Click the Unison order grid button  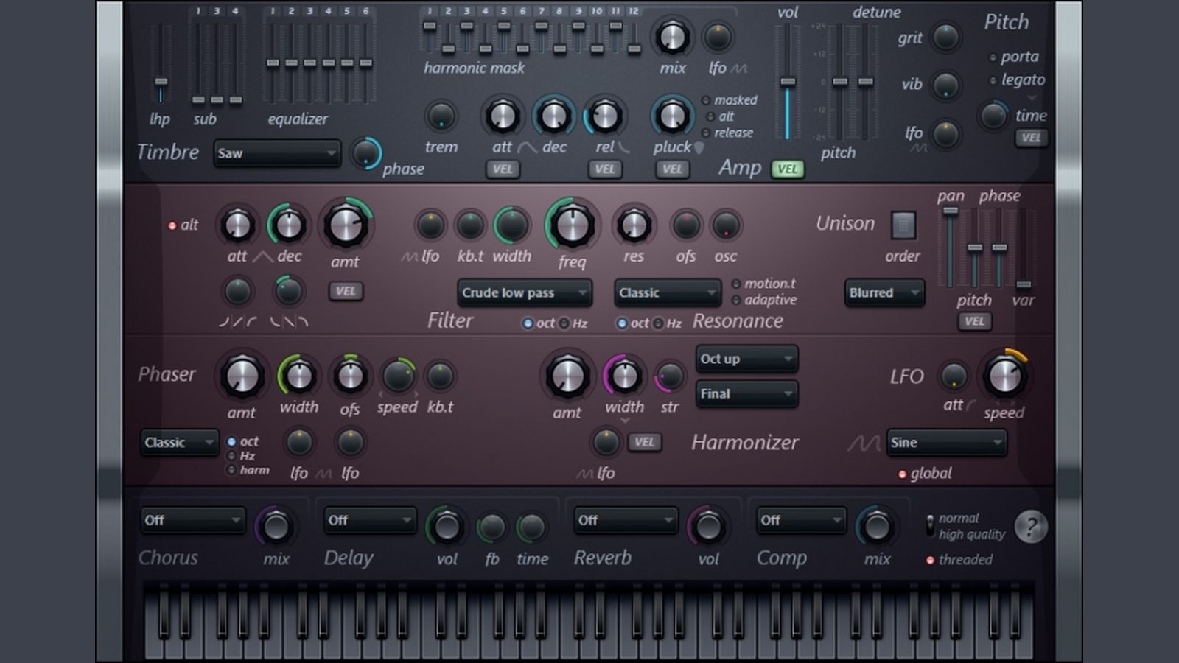coord(903,225)
